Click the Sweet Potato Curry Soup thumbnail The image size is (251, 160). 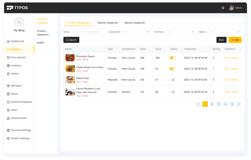pos(70,69)
